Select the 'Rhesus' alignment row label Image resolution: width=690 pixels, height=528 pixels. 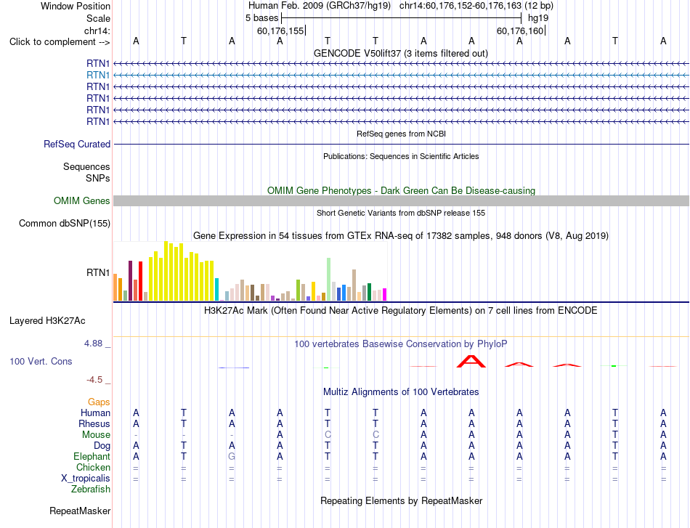tap(94, 424)
